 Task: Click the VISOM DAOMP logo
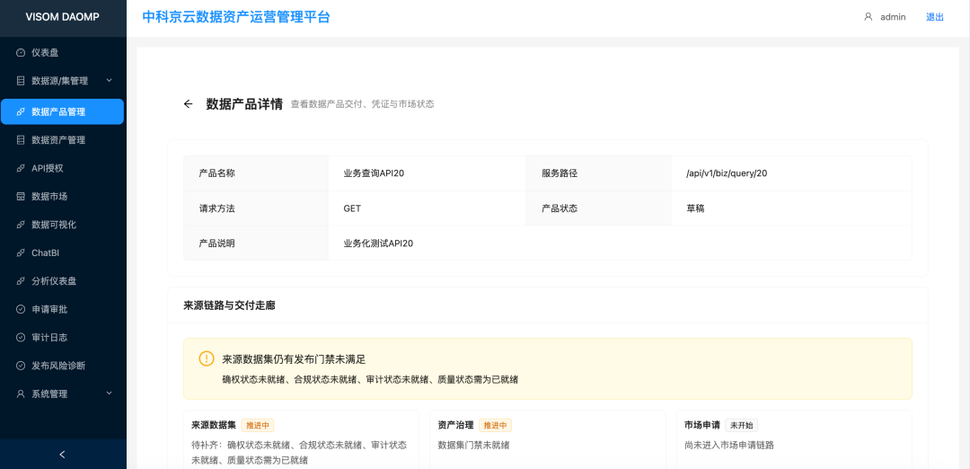tap(63, 17)
